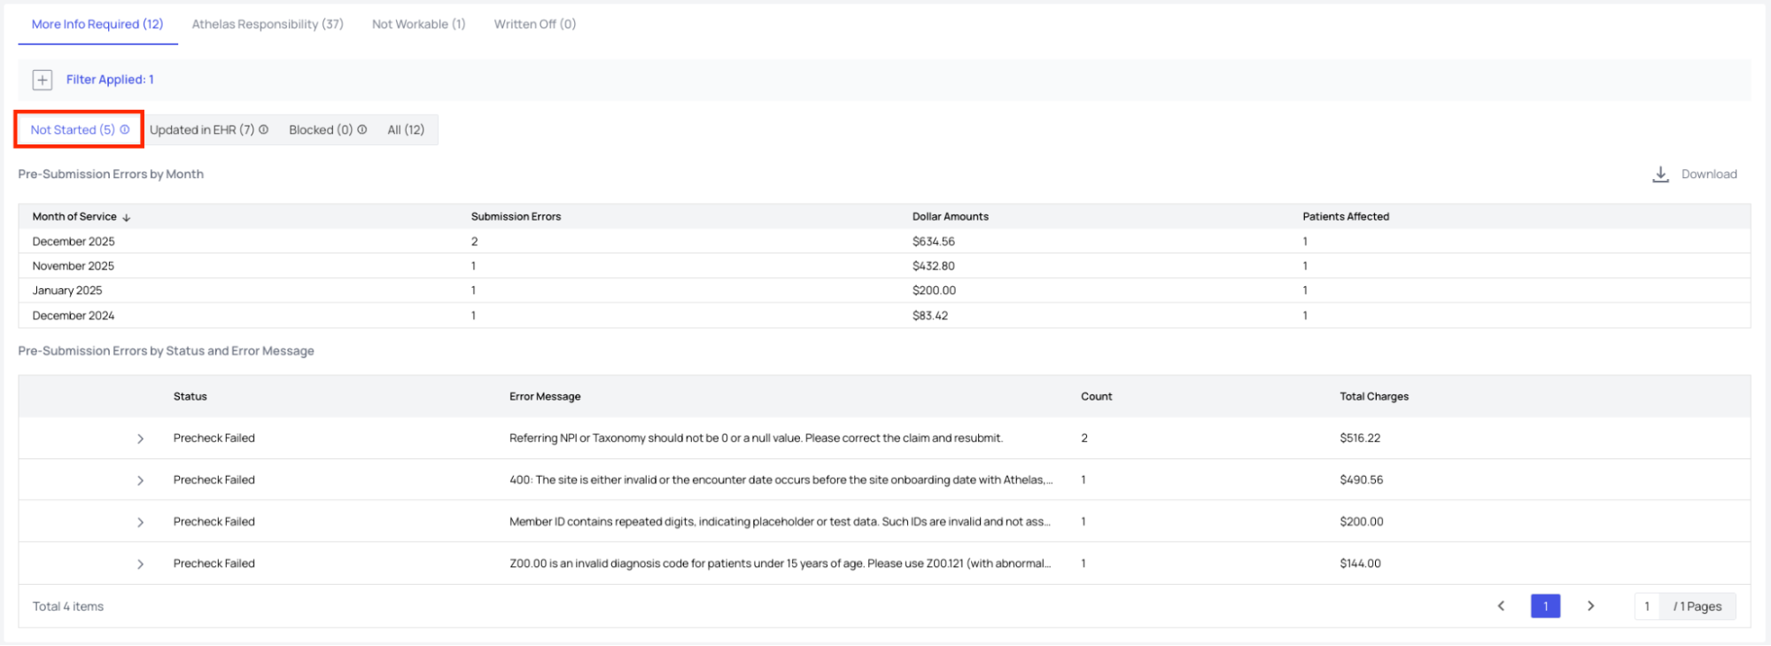Expand the Referring NPI or Taxonomy error row
This screenshot has height=646, width=1771.
[140, 439]
